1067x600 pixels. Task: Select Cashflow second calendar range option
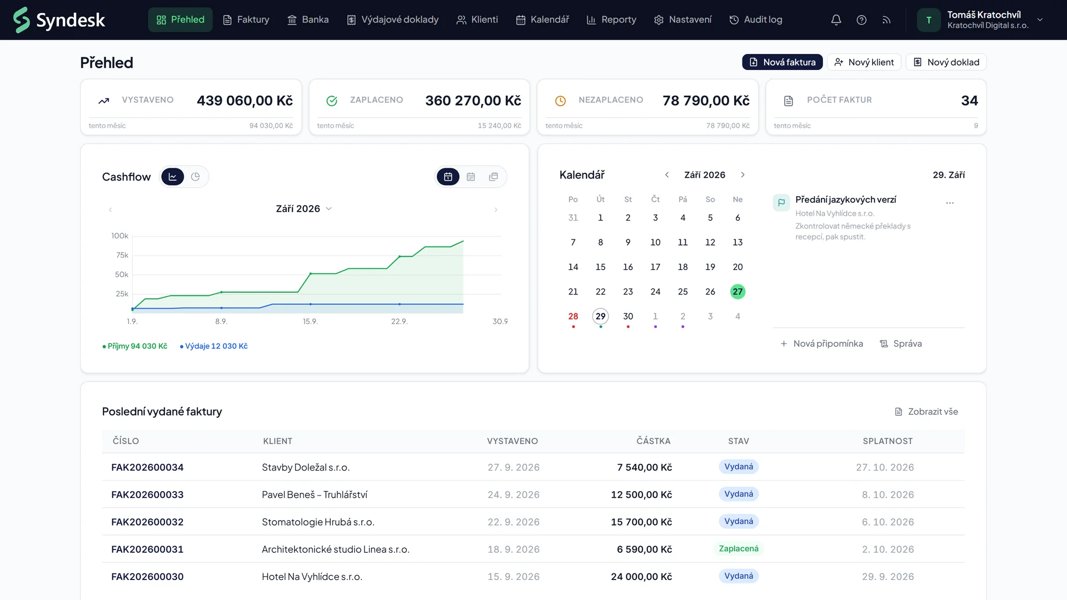471,177
